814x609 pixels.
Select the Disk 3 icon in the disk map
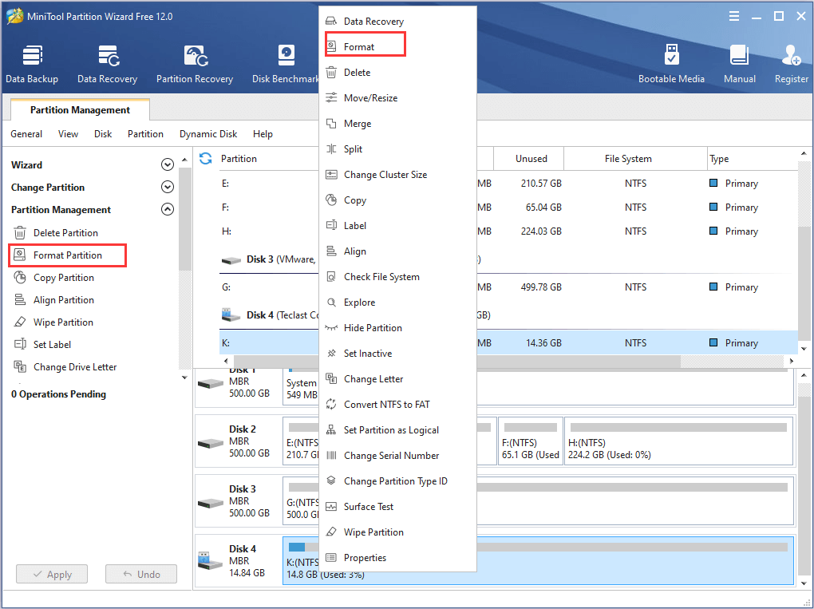coord(211,503)
